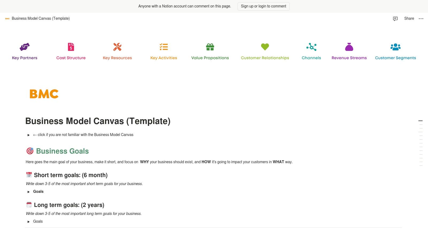Click the Revenue Streams money bag icon
This screenshot has width=428, height=240.
pyautogui.click(x=349, y=47)
